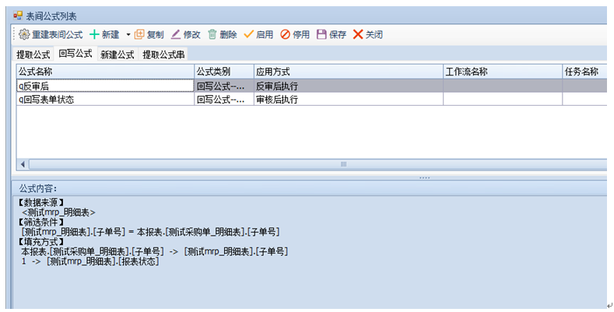Select the q反审后 formula row

click(x=104, y=86)
